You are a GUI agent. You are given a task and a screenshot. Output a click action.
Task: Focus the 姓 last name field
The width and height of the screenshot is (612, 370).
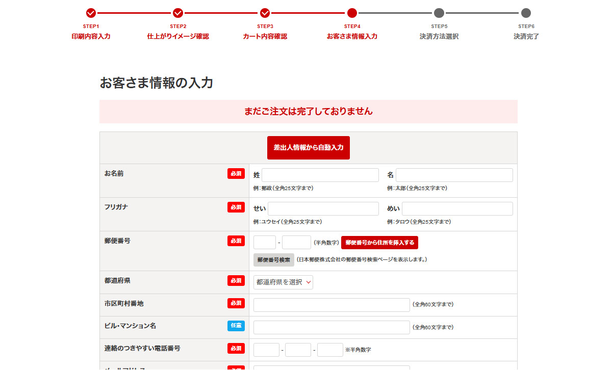tap(320, 175)
